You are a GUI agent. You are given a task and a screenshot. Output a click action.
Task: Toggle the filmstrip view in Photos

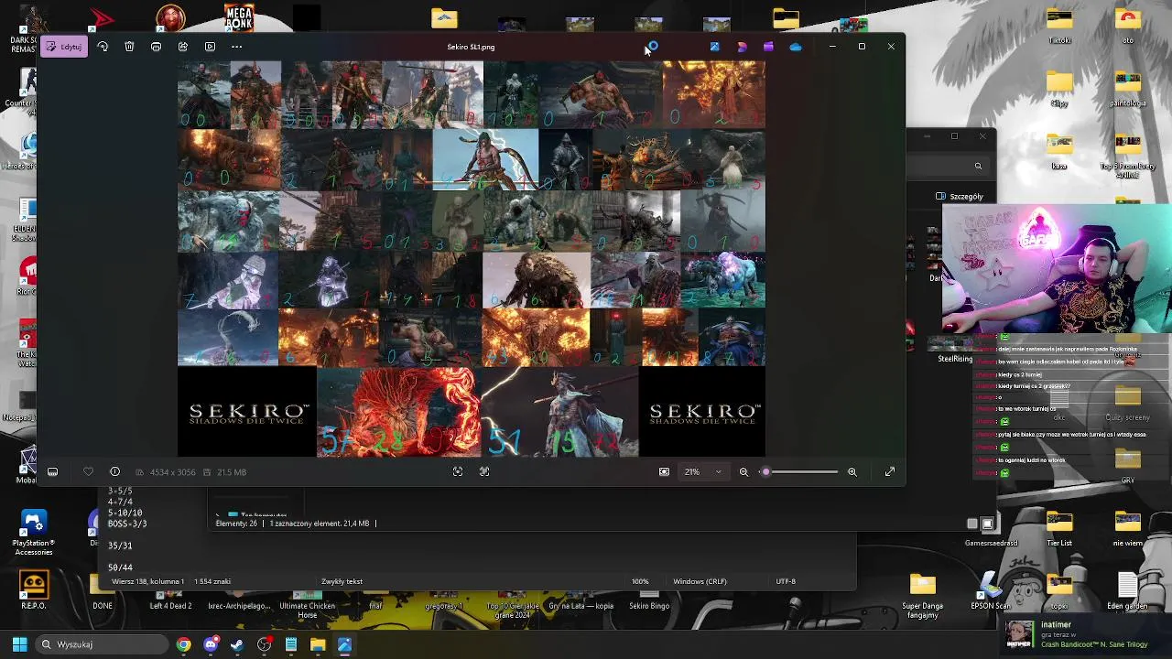tap(52, 472)
